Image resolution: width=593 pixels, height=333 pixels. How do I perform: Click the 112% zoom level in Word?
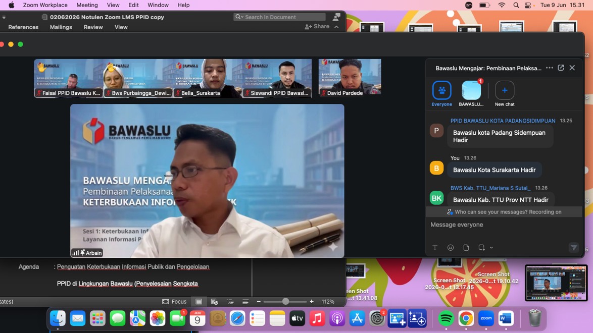point(328,302)
